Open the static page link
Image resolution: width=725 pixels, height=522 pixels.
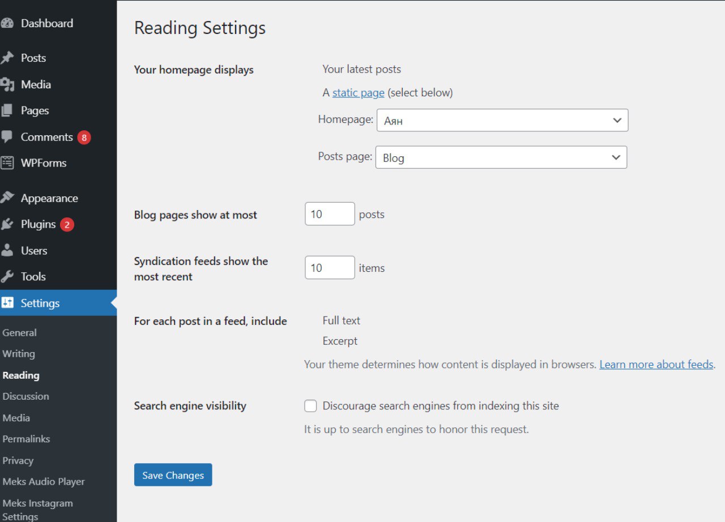click(358, 92)
